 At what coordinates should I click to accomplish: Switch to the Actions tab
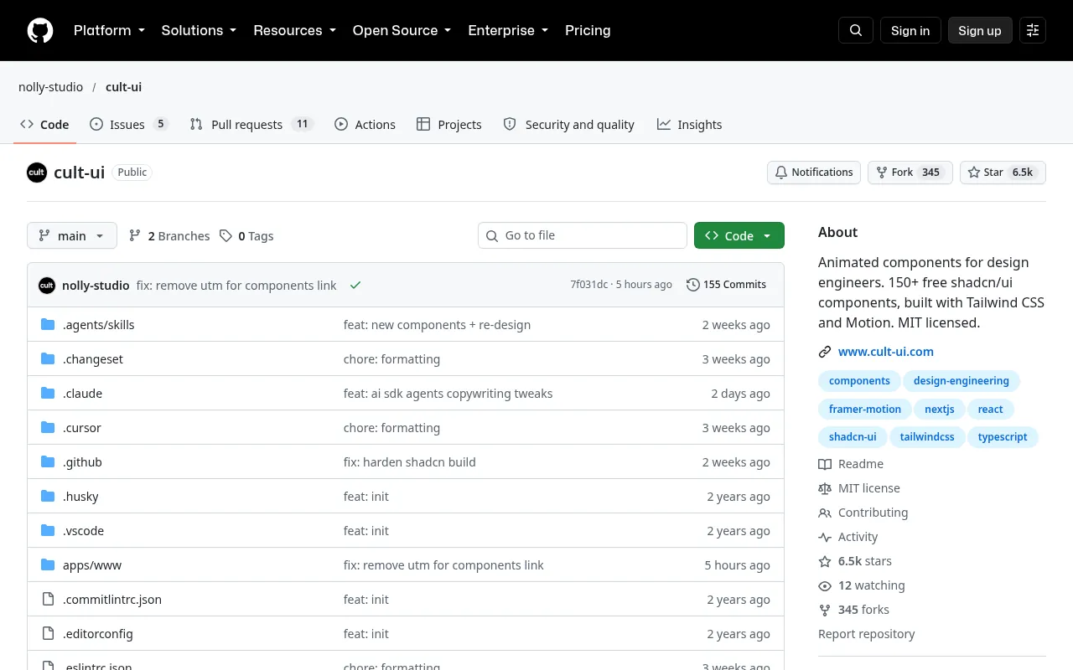pyautogui.click(x=365, y=125)
